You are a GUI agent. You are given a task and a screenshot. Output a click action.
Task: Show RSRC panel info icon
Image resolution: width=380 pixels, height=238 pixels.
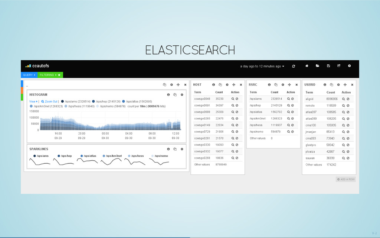(x=269, y=85)
